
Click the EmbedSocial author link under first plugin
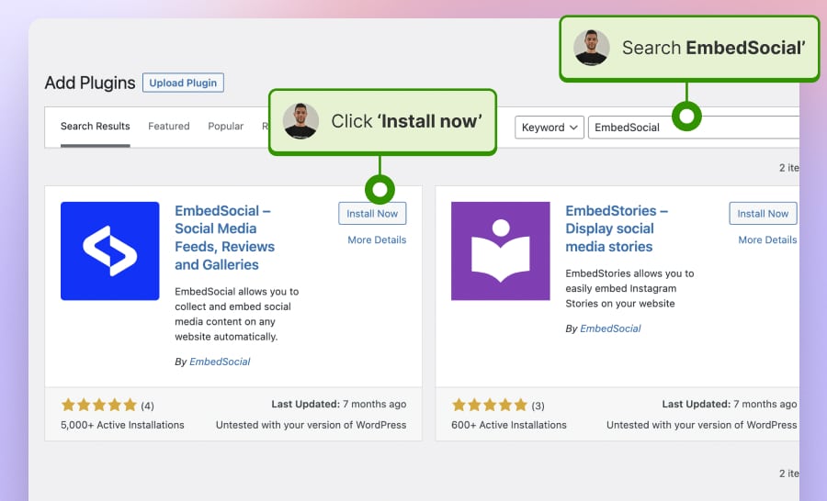(220, 362)
